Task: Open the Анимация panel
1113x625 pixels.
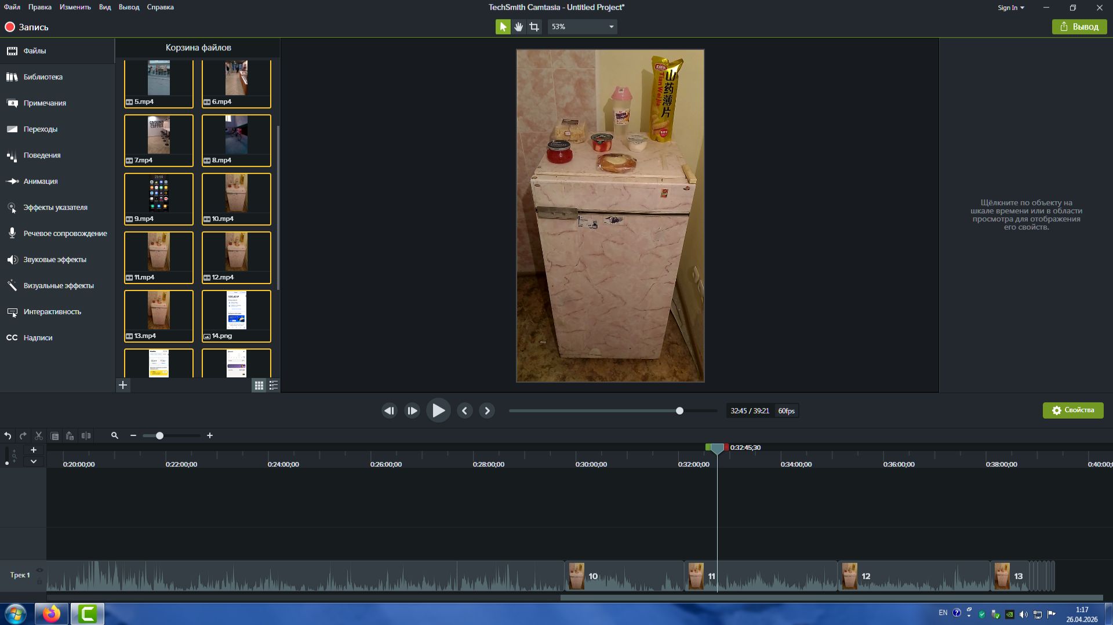Action: pos(57,181)
